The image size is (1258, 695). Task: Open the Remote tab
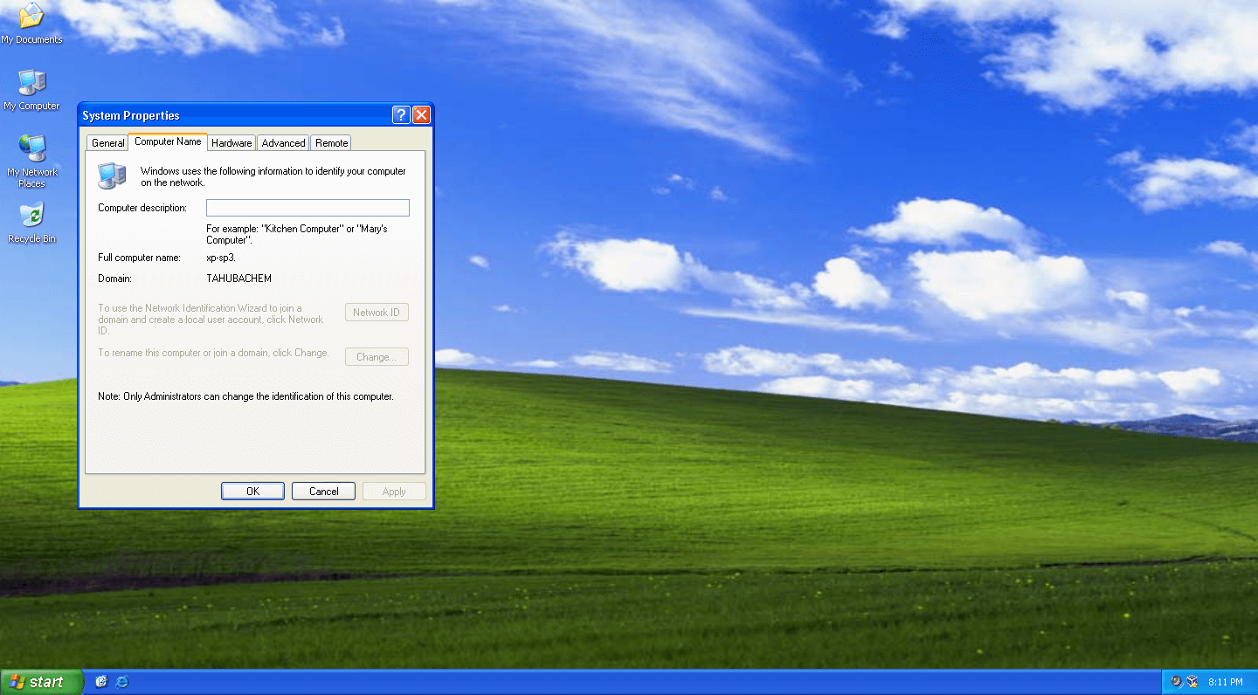click(331, 143)
